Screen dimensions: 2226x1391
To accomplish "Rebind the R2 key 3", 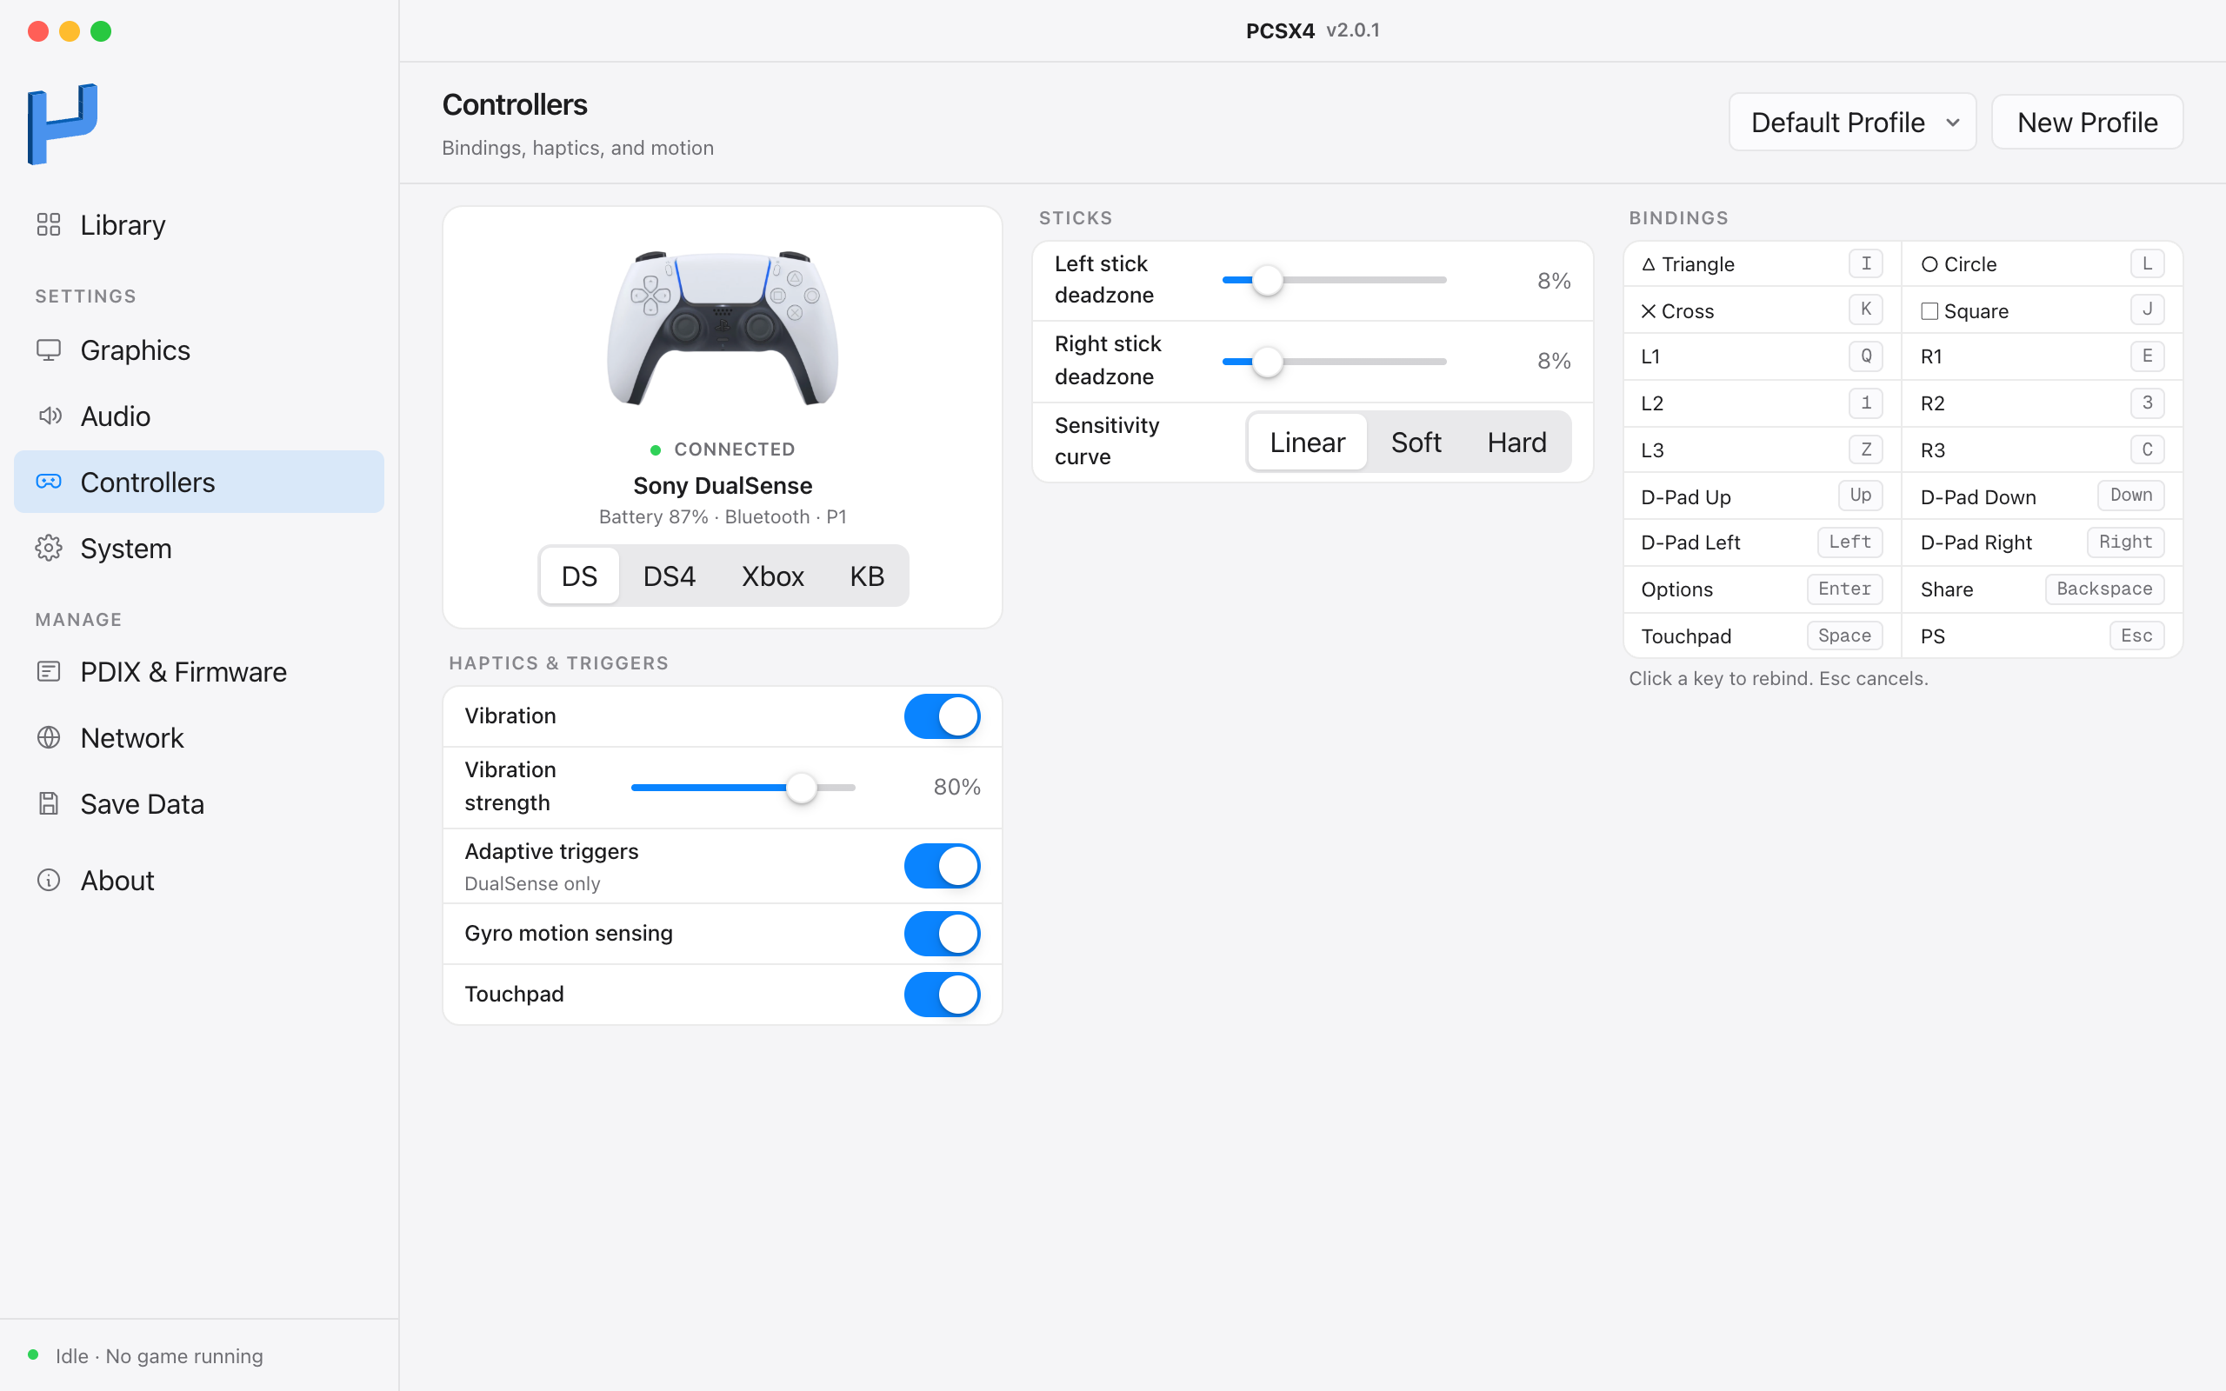I will click(2147, 403).
